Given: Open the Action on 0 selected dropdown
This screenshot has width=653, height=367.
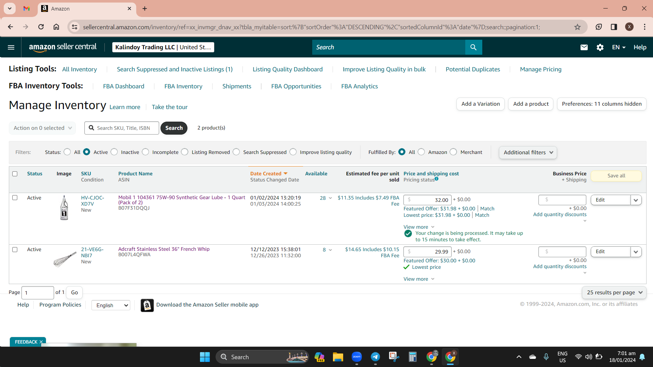Looking at the screenshot, I should point(43,128).
